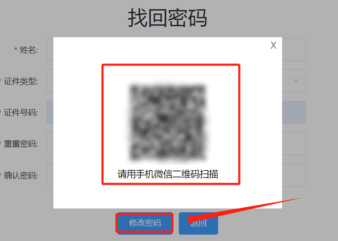This screenshot has height=241, width=338.
Task: Click the 姓名 field label
Action: pyautogui.click(x=29, y=50)
